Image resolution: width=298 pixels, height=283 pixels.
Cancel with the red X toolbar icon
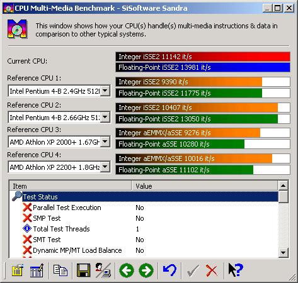212,271
